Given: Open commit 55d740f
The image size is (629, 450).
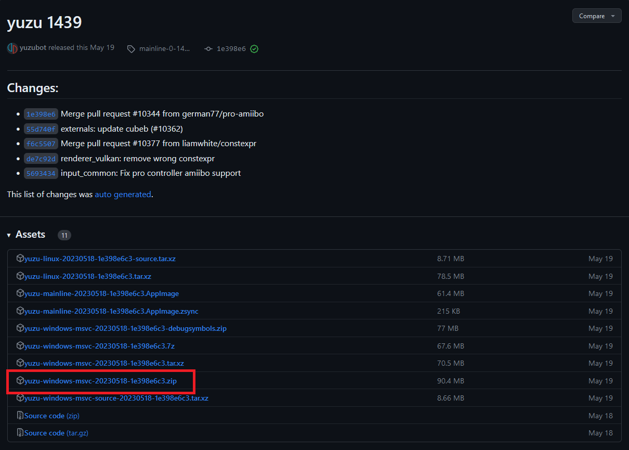Looking at the screenshot, I should 41,128.
